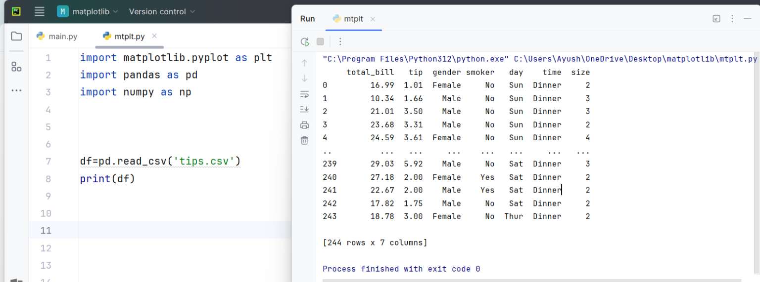The height and width of the screenshot is (282, 760).
Task: Toggle scroll to end of output
Action: (304, 109)
